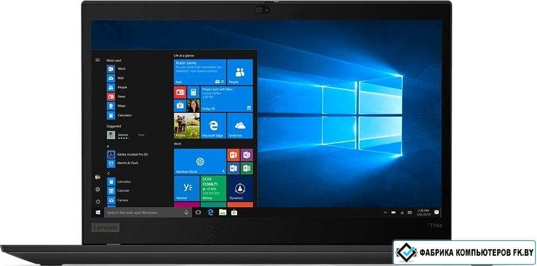This screenshot has width=537, height=266.
Task: Open the OneDrive tile
Action: [240, 126]
